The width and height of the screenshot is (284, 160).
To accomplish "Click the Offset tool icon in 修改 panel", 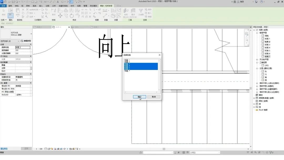I will click(66, 11).
